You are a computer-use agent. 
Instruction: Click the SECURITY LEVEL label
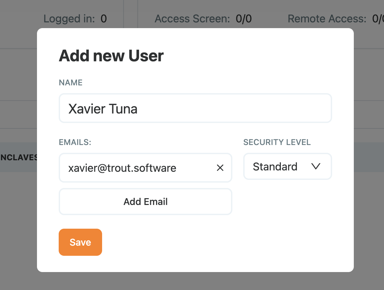(277, 142)
